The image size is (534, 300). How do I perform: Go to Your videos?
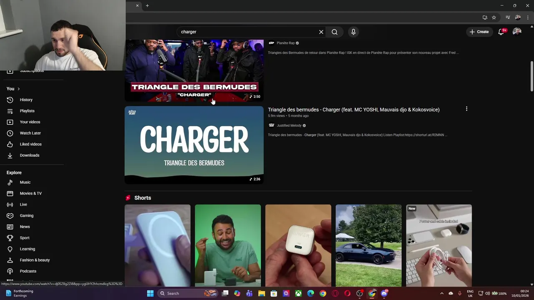[x=30, y=122]
